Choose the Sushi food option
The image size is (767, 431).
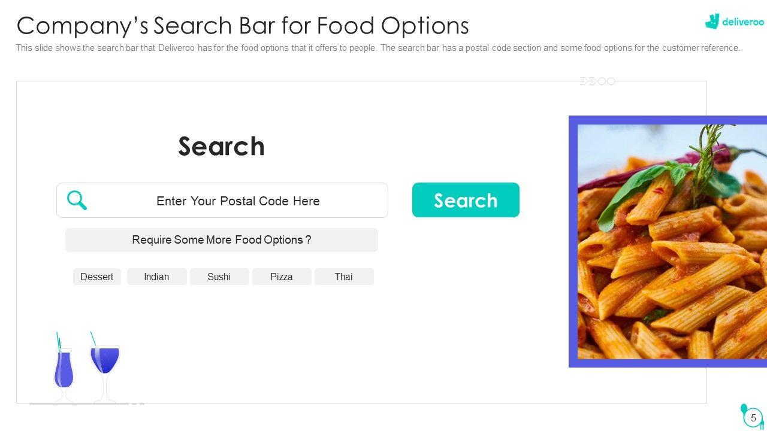pos(219,277)
